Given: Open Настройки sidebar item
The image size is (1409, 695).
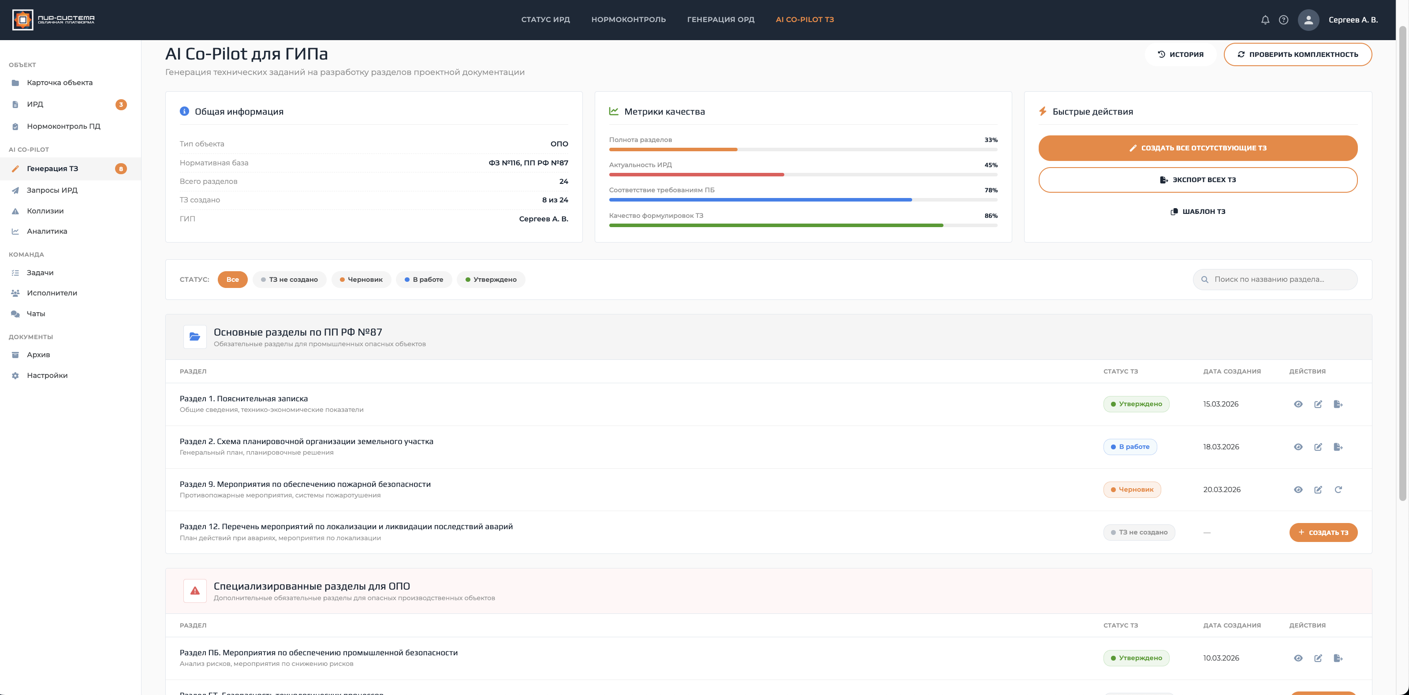Looking at the screenshot, I should (71, 375).
